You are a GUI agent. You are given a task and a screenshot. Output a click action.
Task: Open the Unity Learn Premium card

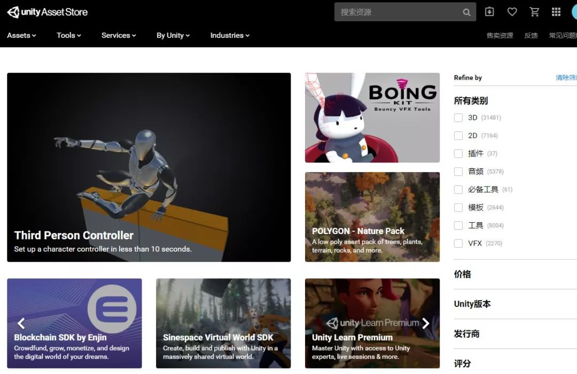(372, 323)
